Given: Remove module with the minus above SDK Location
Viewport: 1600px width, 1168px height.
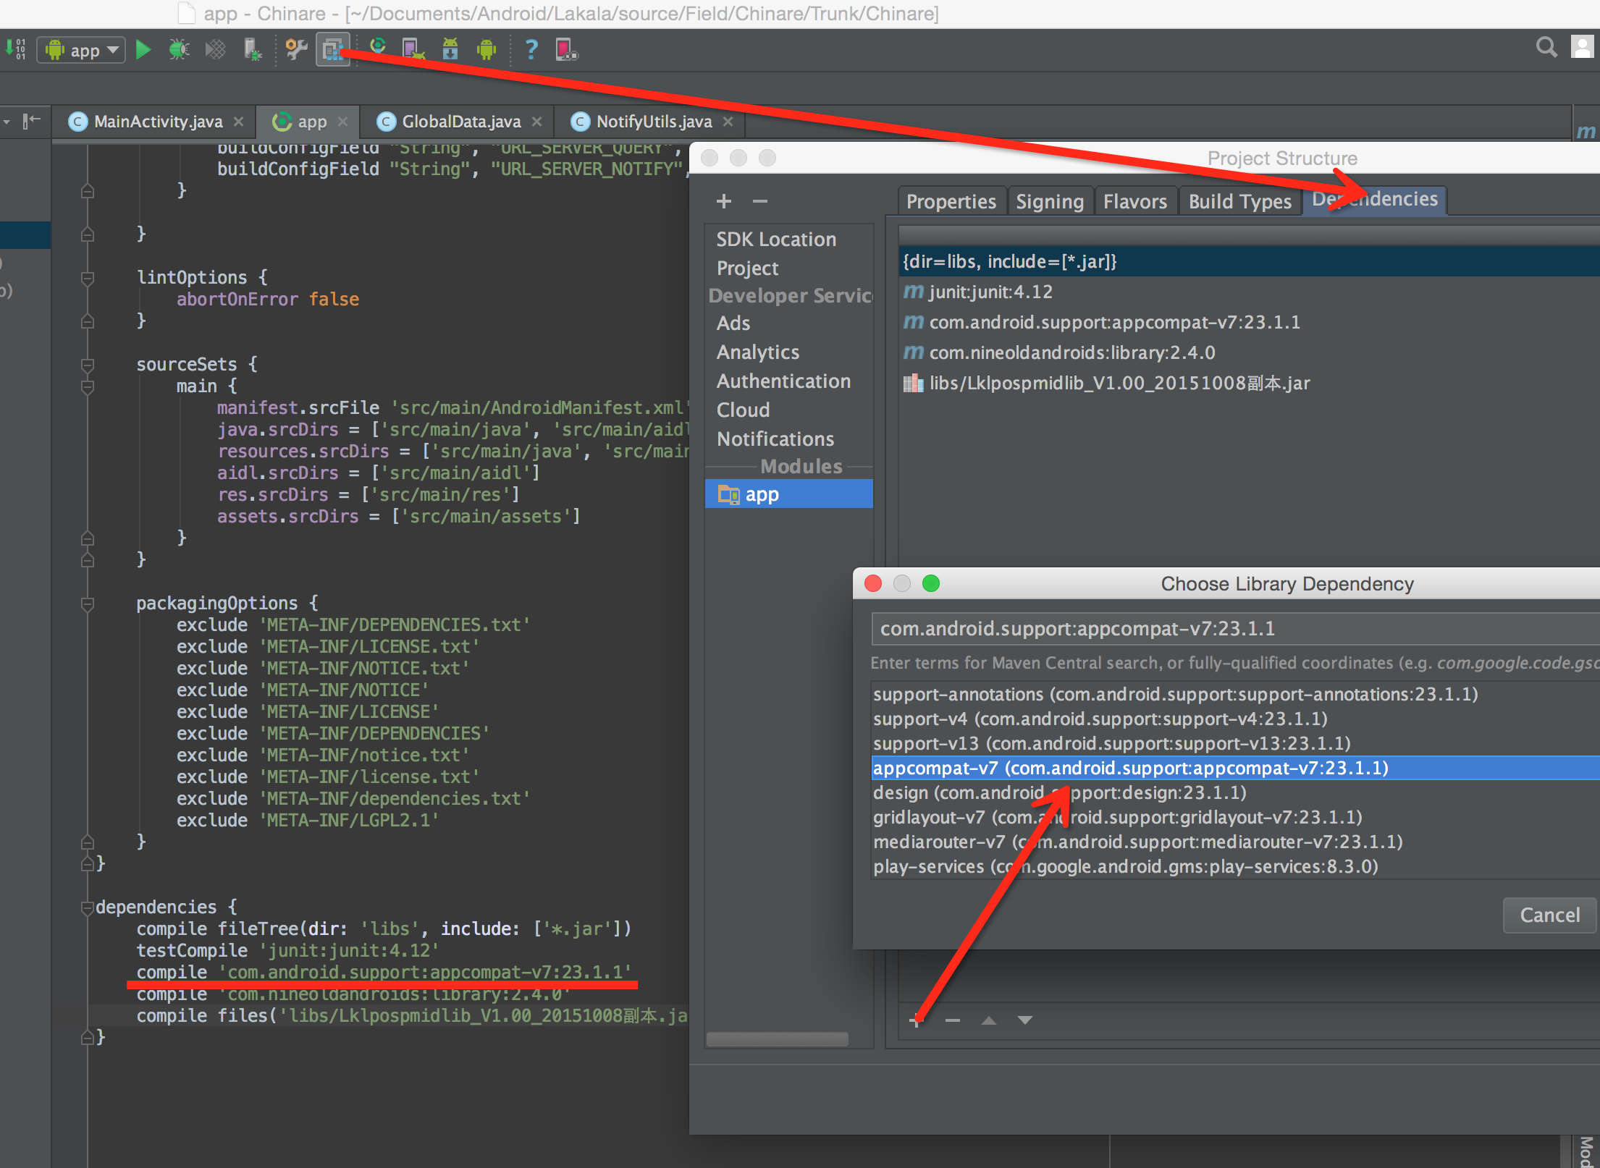Looking at the screenshot, I should pos(759,201).
